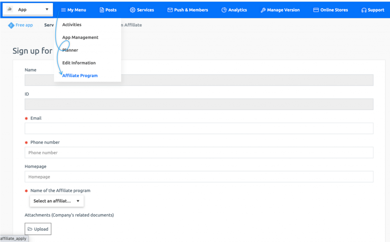
Task: Select Affiliate Program from the menu
Action: [x=80, y=75]
